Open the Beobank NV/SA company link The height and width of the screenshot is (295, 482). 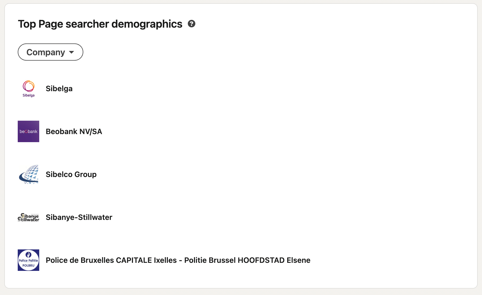74,131
